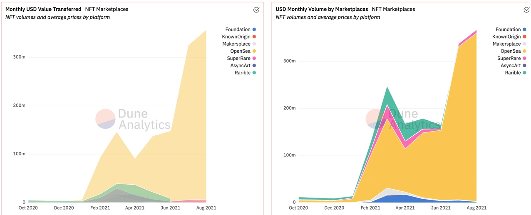
Task: Select SuperRare legend label in left chart
Action: (x=239, y=59)
